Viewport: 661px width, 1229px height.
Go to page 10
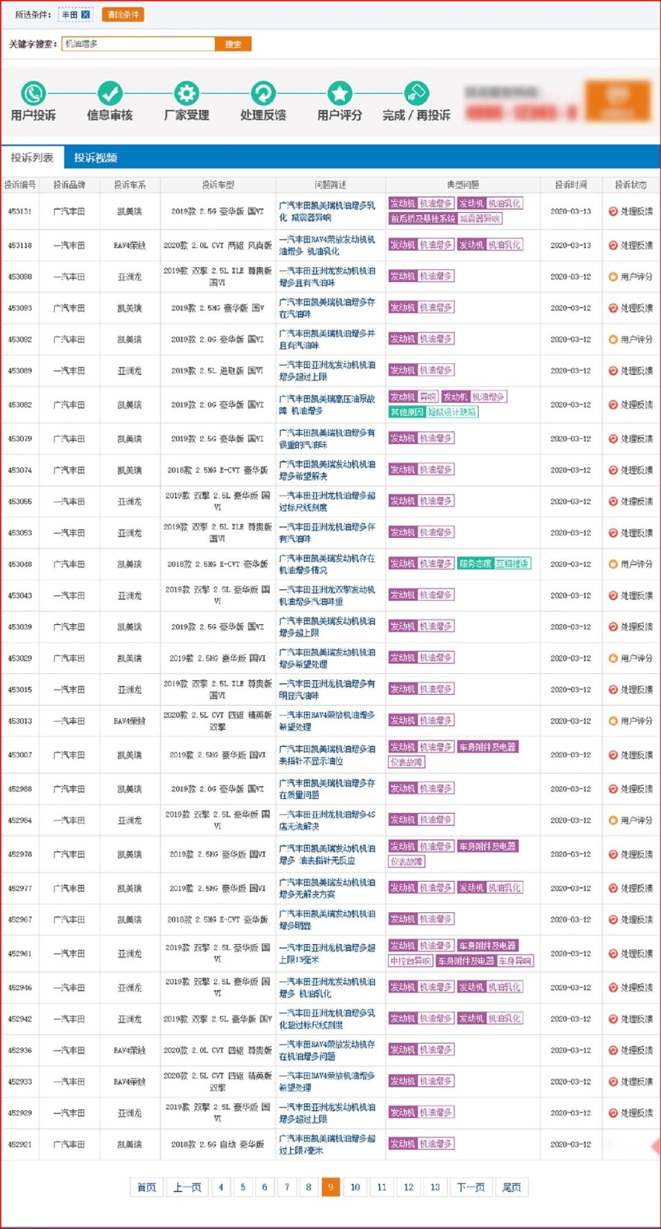point(355,1187)
